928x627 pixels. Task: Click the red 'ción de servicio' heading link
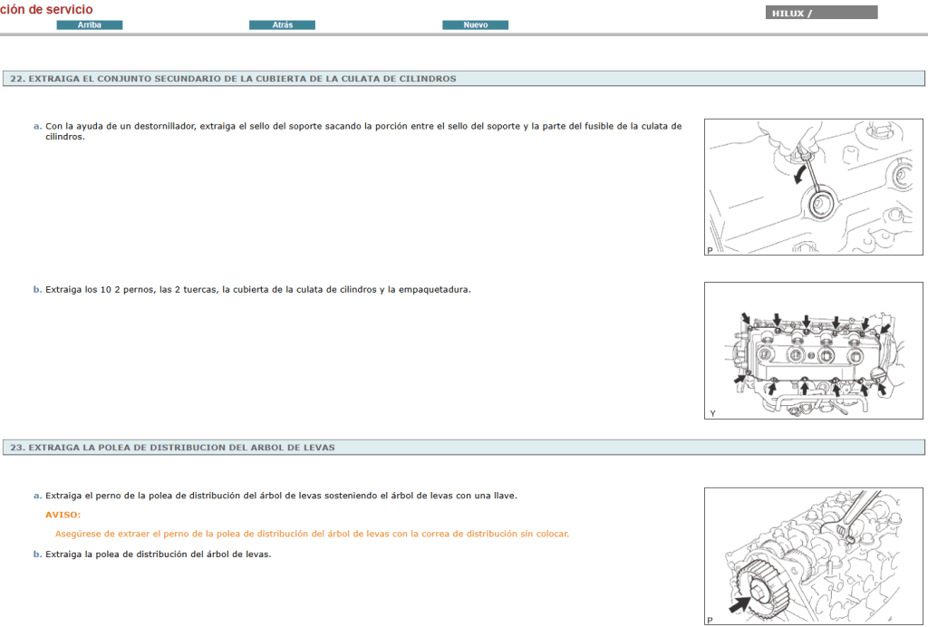[47, 8]
